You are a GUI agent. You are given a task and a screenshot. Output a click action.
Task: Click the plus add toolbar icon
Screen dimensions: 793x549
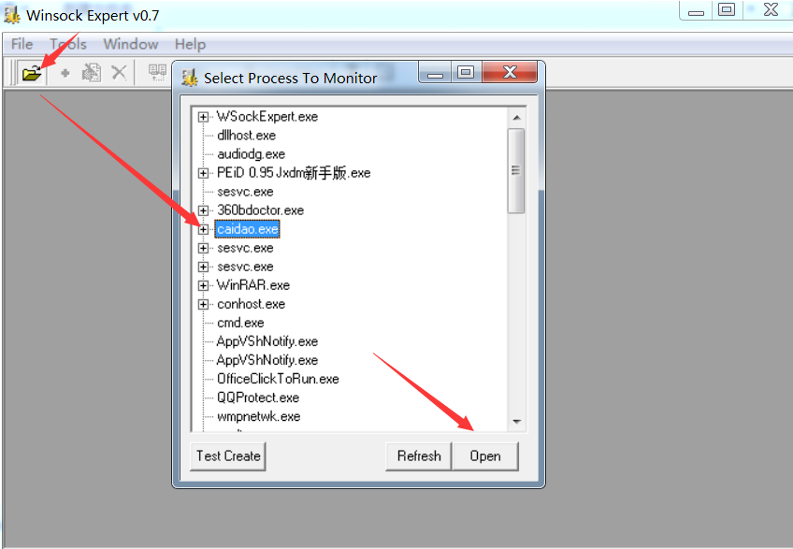click(x=65, y=73)
